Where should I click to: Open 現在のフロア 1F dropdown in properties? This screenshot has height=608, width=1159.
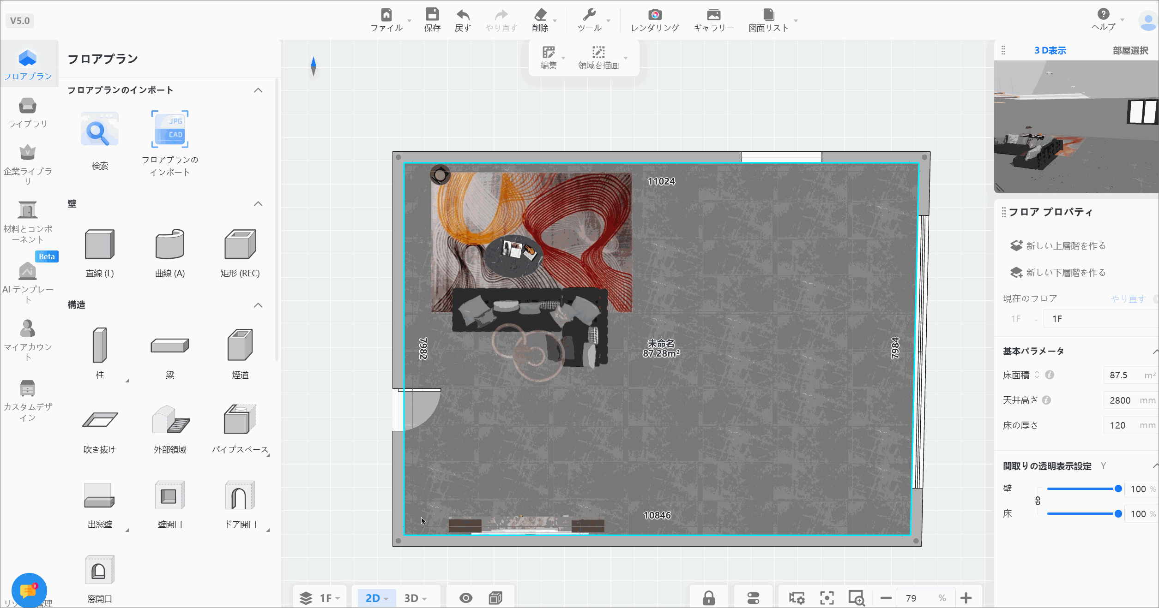pyautogui.click(x=1024, y=319)
